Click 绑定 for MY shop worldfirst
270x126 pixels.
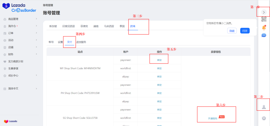[x=159, y=68]
